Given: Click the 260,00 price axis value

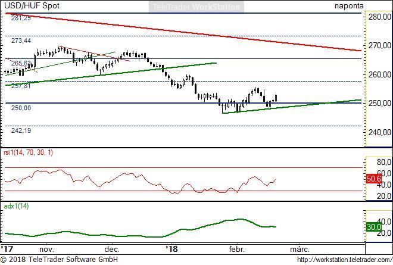Looking at the screenshot, I should click(379, 74).
